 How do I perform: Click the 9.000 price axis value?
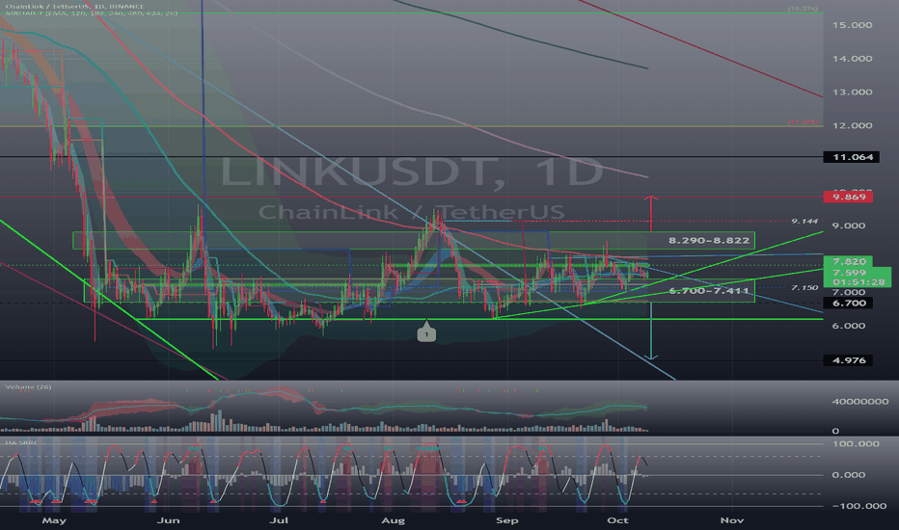(x=849, y=225)
